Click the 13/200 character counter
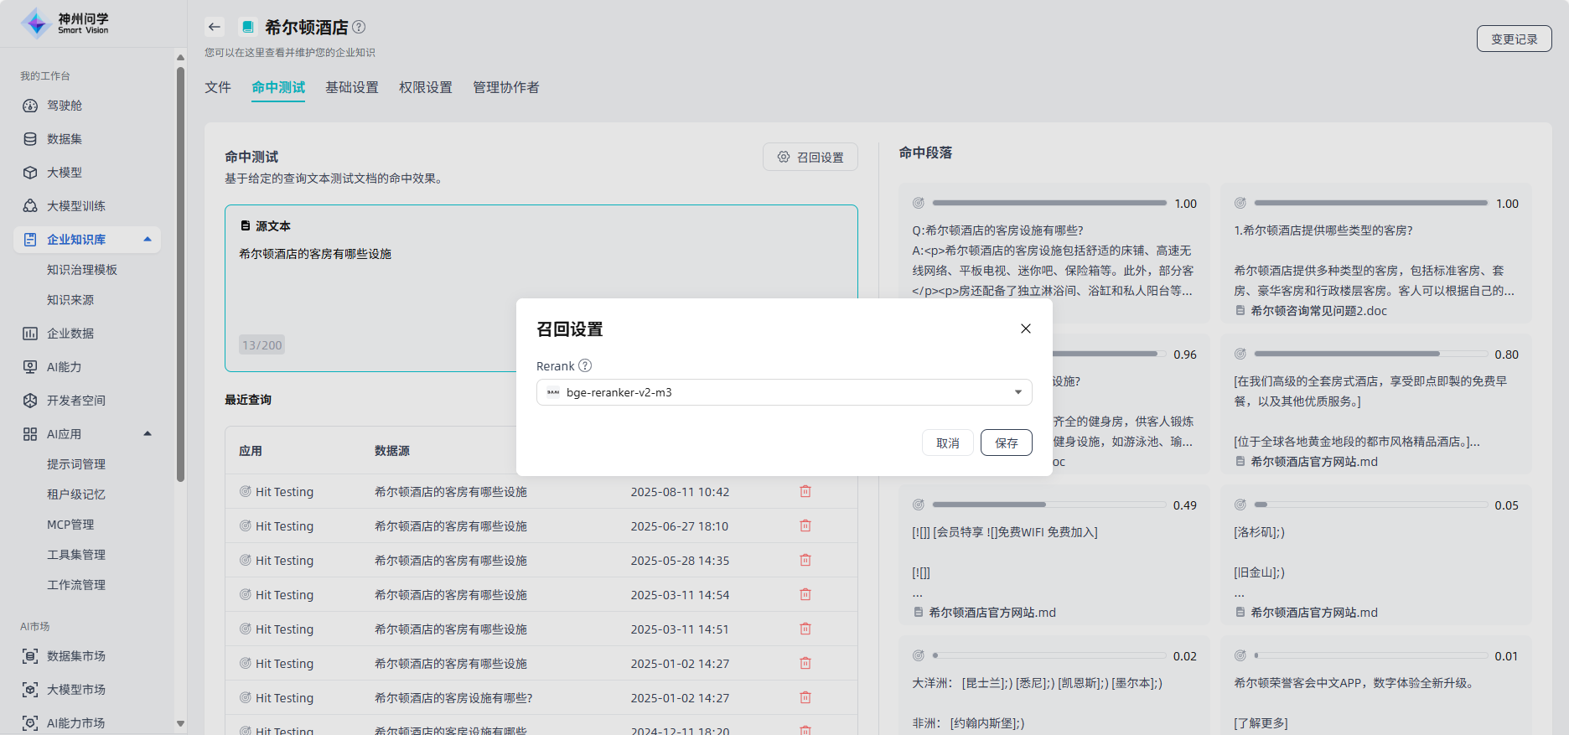 pyautogui.click(x=261, y=344)
